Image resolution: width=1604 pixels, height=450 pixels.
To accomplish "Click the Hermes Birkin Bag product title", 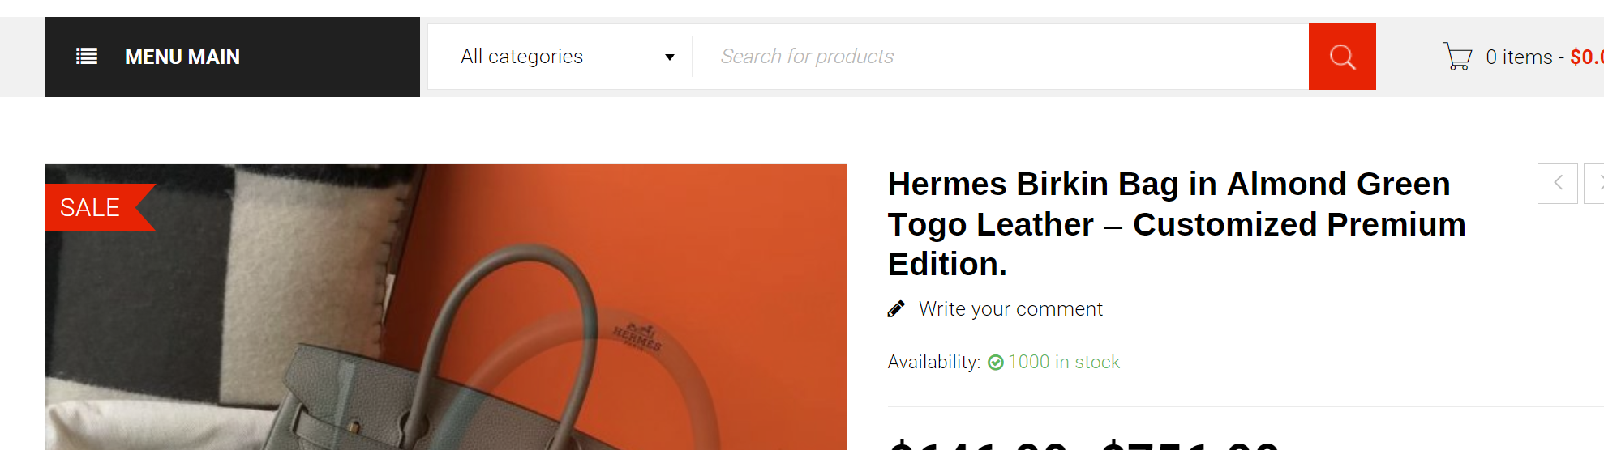I will (1176, 224).
